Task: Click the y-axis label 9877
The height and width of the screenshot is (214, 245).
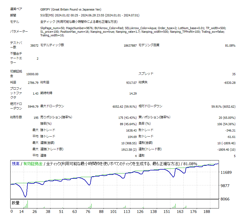Action: [225, 186]
